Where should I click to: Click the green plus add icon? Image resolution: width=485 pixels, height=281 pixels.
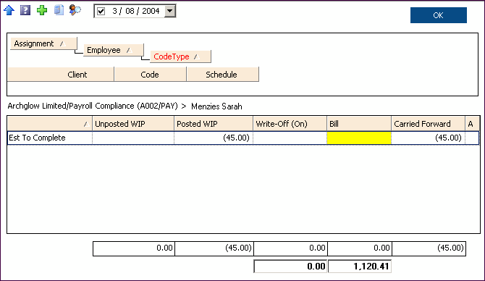42,10
